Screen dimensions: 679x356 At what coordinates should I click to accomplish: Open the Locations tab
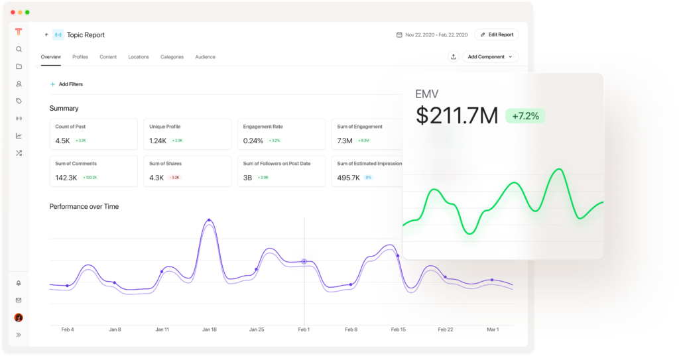139,57
